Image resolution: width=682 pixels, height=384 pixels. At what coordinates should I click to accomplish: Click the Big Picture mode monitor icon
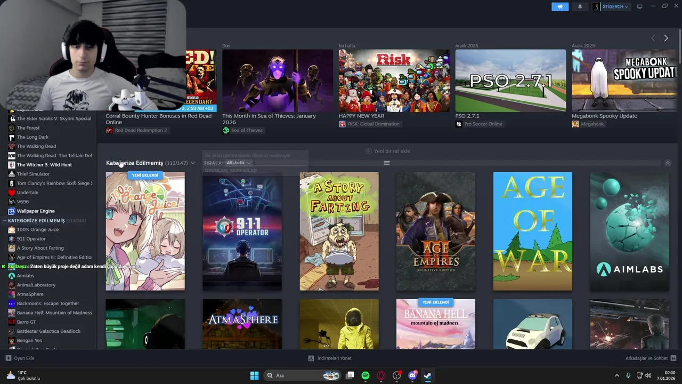(639, 6)
